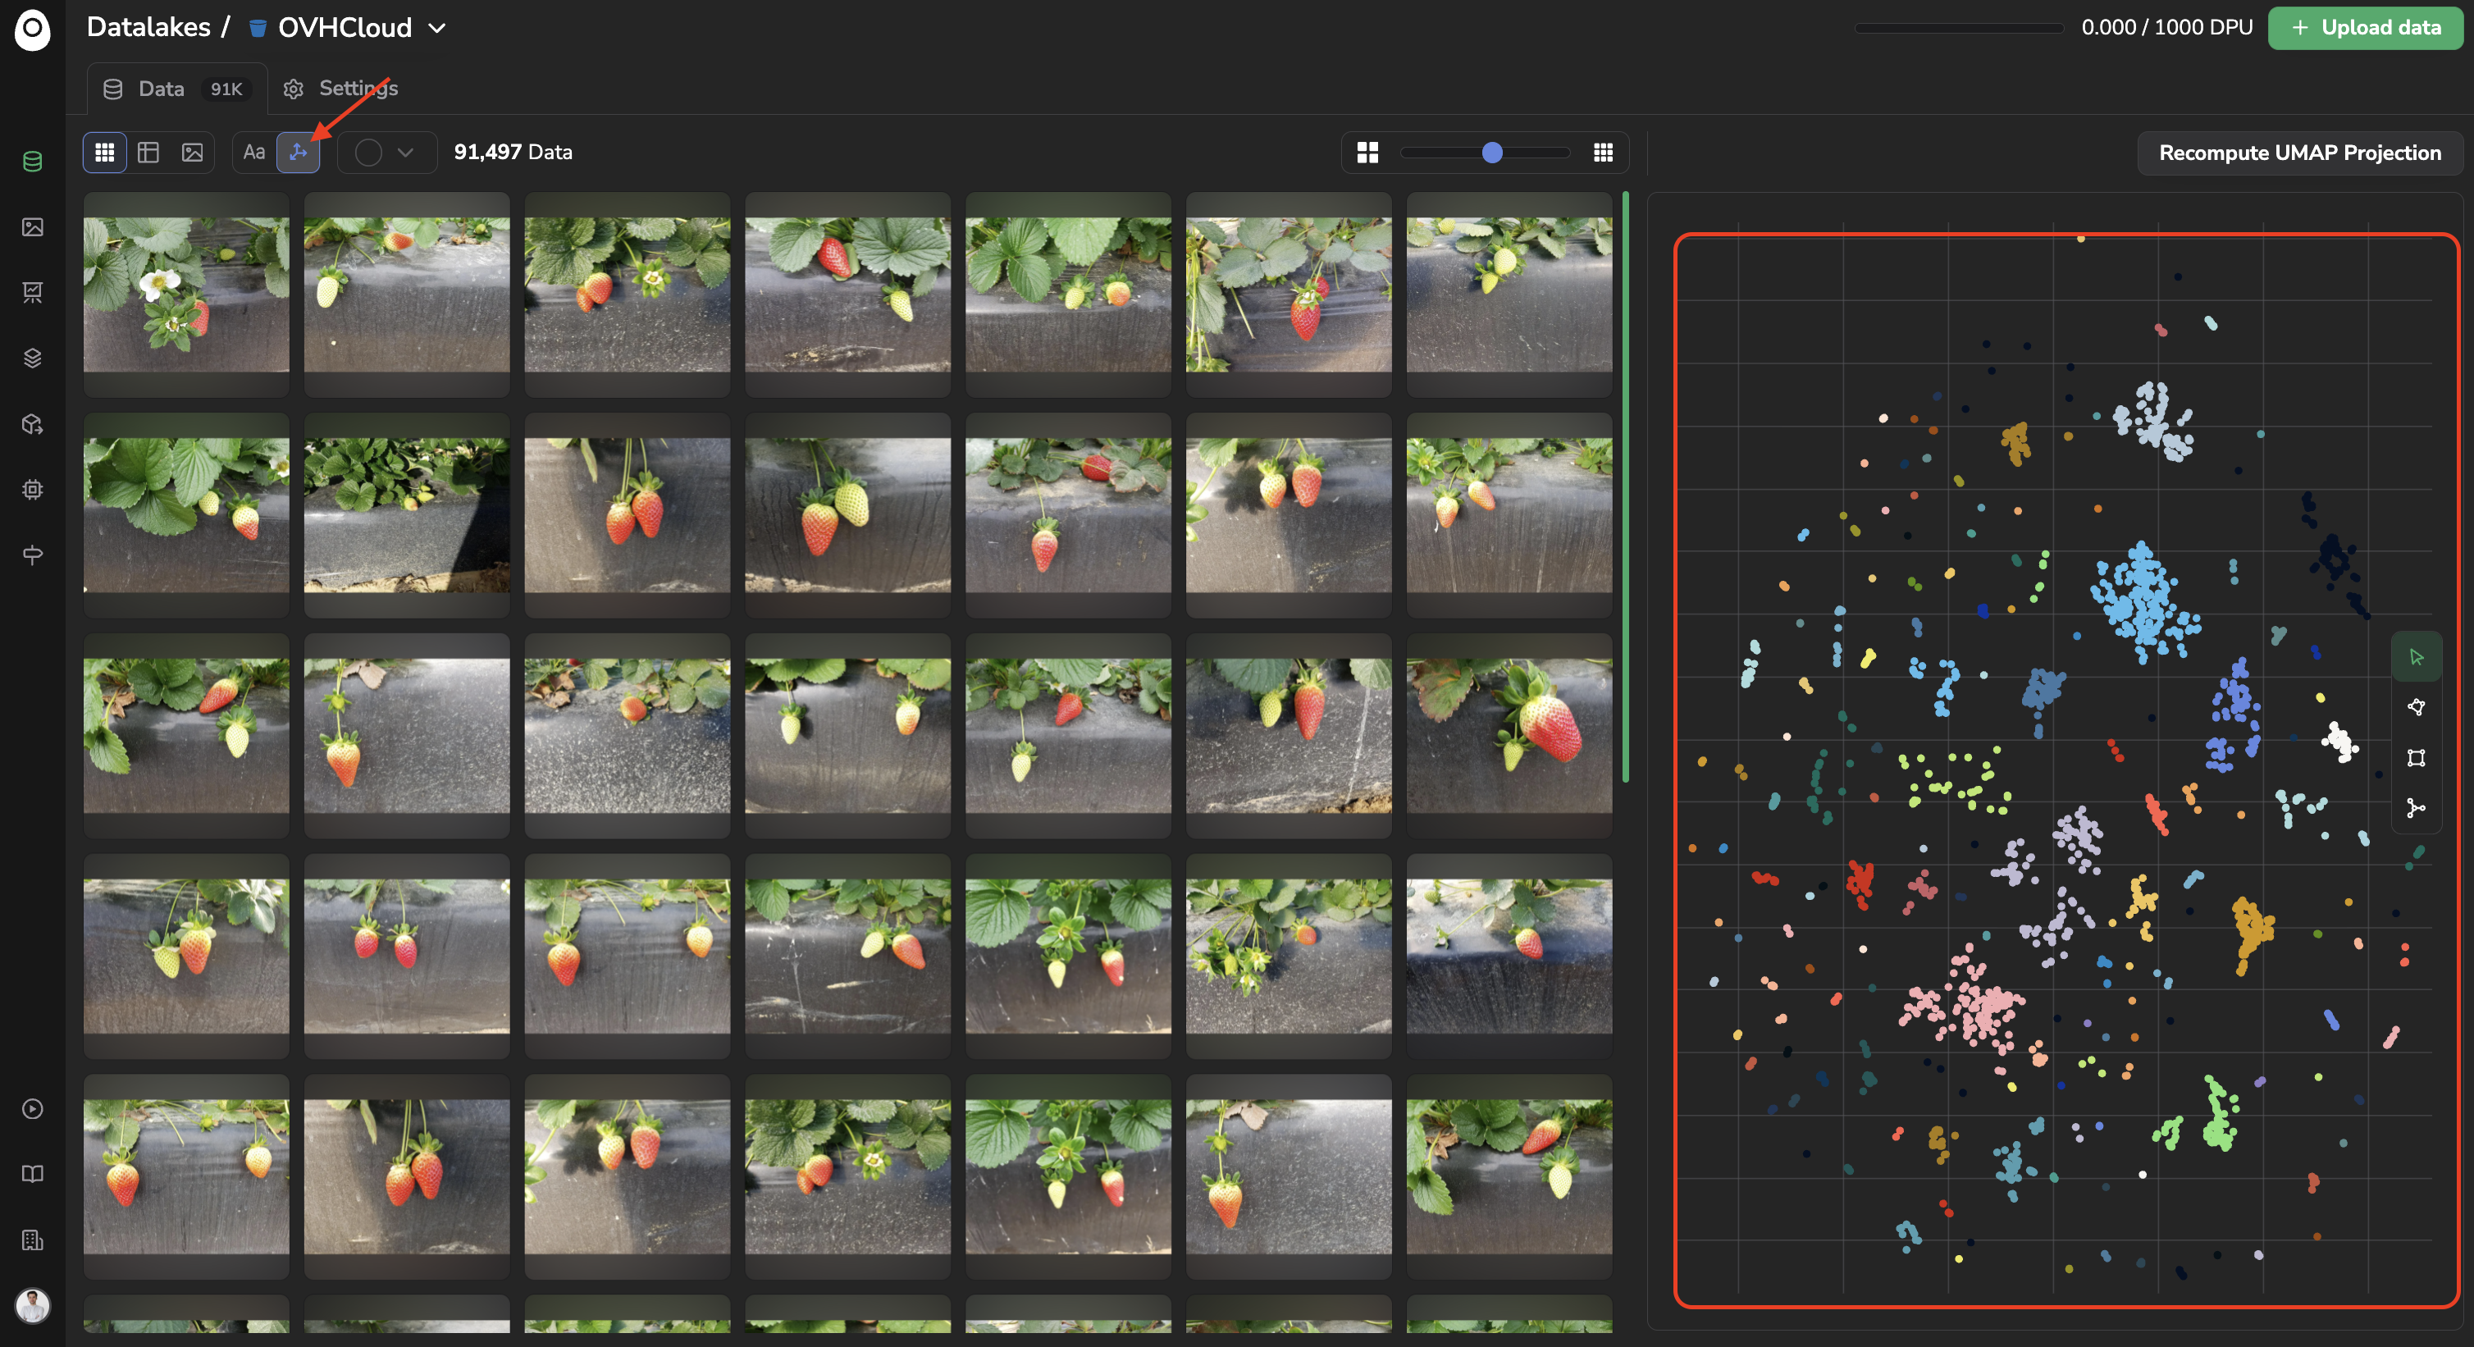Click the thumbnail size slider handle

pyautogui.click(x=1491, y=152)
